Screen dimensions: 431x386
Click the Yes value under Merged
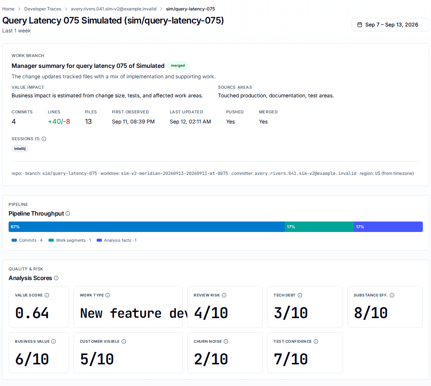(263, 122)
